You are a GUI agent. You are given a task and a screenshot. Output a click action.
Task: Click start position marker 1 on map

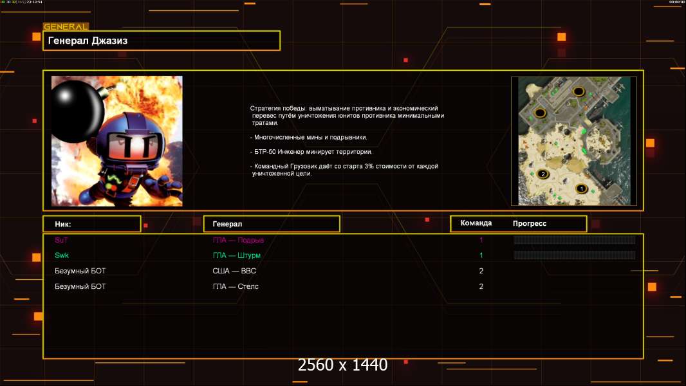582,189
